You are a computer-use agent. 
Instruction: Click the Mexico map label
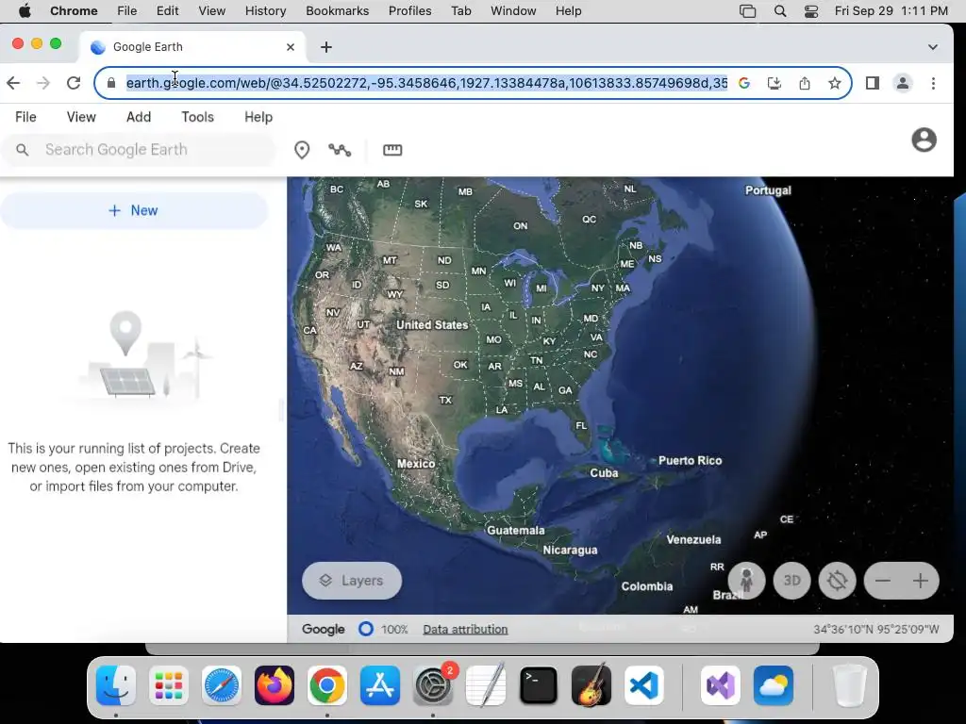[416, 464]
